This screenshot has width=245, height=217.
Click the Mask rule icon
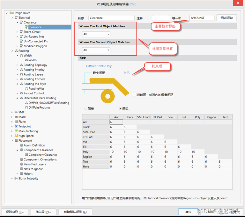click(16, 117)
